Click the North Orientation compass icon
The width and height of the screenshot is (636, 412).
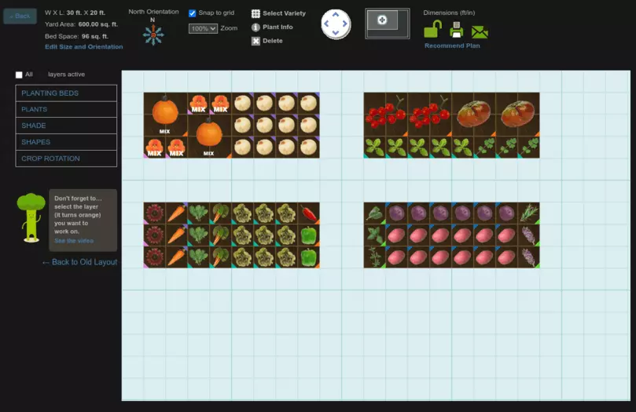(x=153, y=35)
